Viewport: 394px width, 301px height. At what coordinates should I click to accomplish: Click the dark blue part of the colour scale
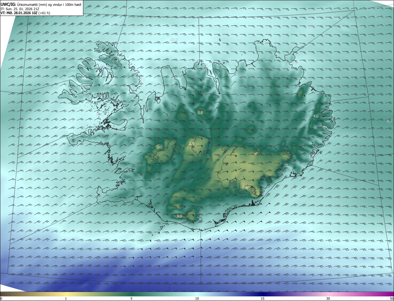coord(263,294)
